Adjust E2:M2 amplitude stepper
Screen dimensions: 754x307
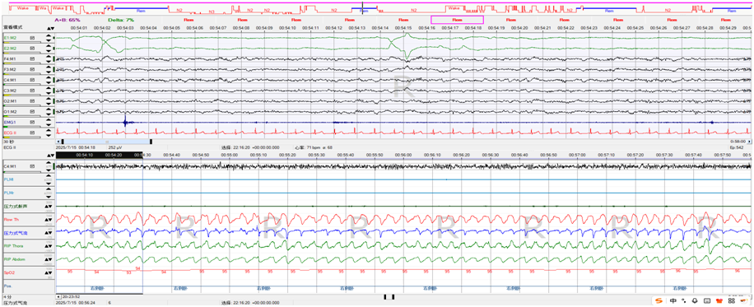tap(49, 48)
